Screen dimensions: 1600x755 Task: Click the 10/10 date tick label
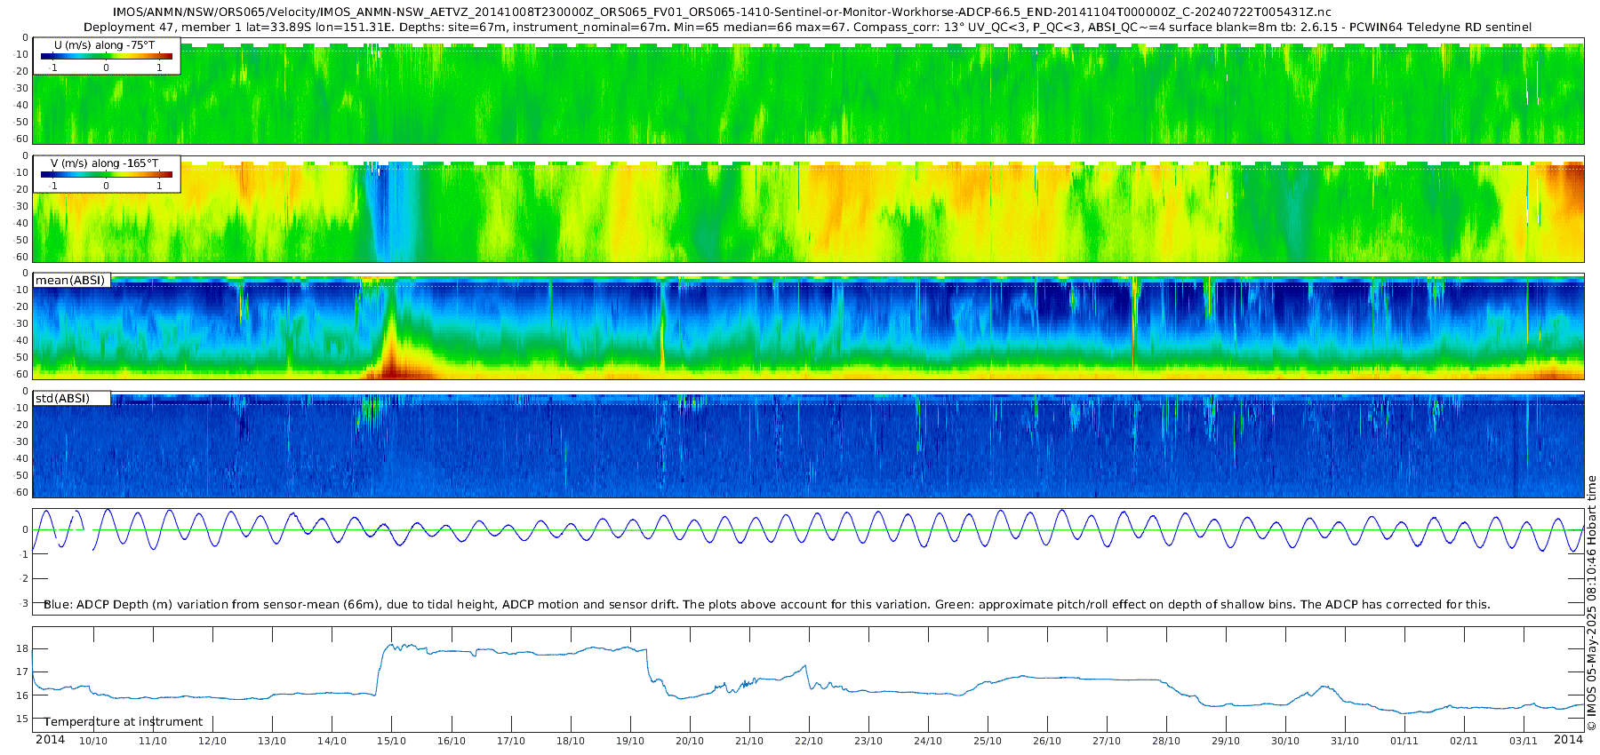tap(93, 741)
